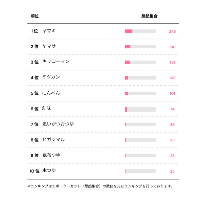Open the 追いがつおつゆ entry
This screenshot has width=203, height=203.
58,124
